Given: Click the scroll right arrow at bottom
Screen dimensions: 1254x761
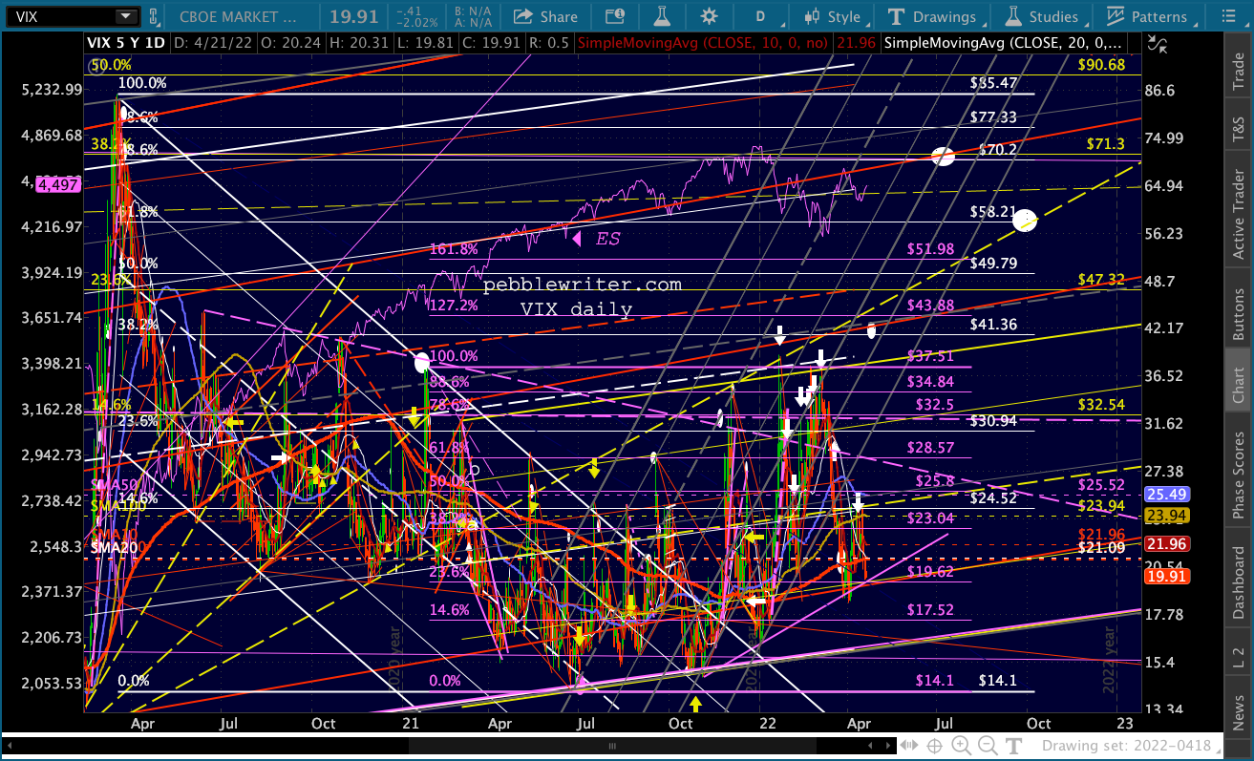Looking at the screenshot, I should [887, 746].
